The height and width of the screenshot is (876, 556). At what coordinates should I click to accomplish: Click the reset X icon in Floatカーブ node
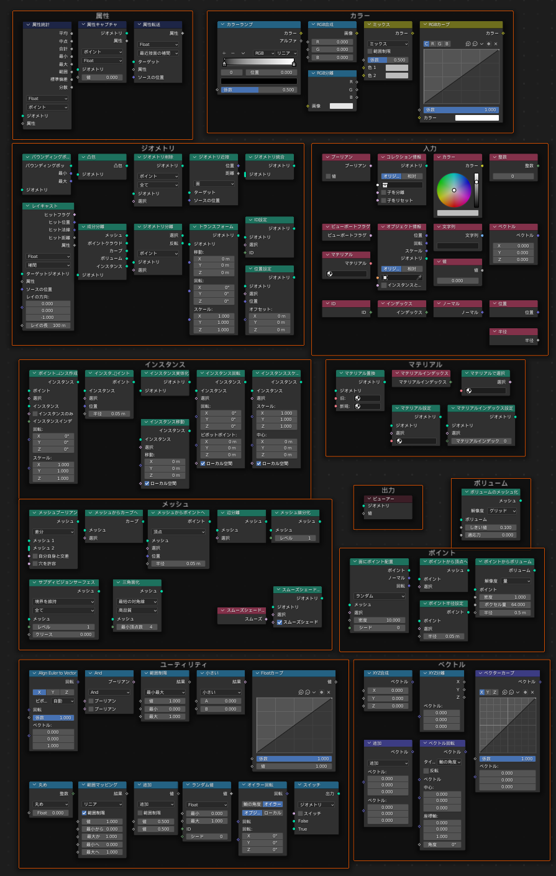click(x=329, y=692)
